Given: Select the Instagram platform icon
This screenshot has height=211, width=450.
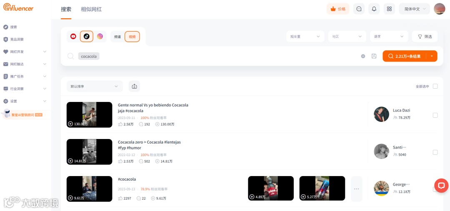Looking at the screenshot, I should click(x=100, y=36).
